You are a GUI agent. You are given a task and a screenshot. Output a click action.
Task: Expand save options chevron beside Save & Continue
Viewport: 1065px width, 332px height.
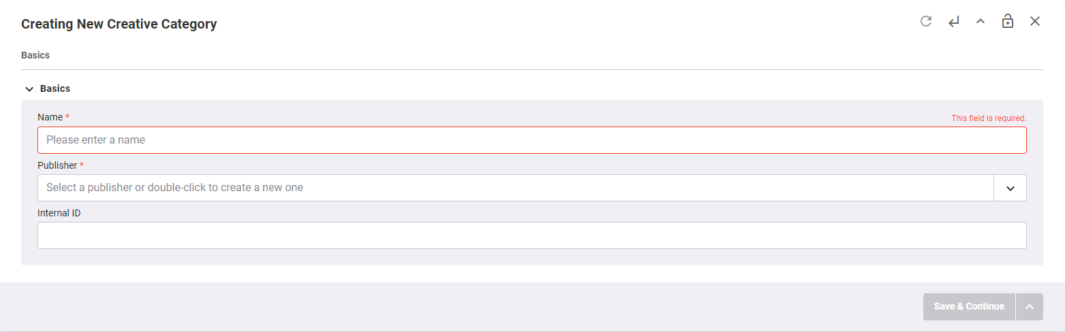tap(1030, 307)
